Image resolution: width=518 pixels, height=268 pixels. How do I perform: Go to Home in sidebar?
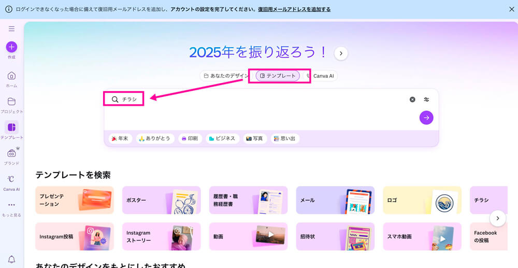[x=11, y=76]
